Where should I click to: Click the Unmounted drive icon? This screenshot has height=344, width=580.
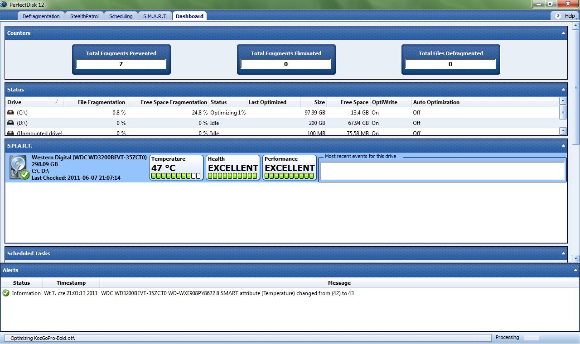click(10, 133)
